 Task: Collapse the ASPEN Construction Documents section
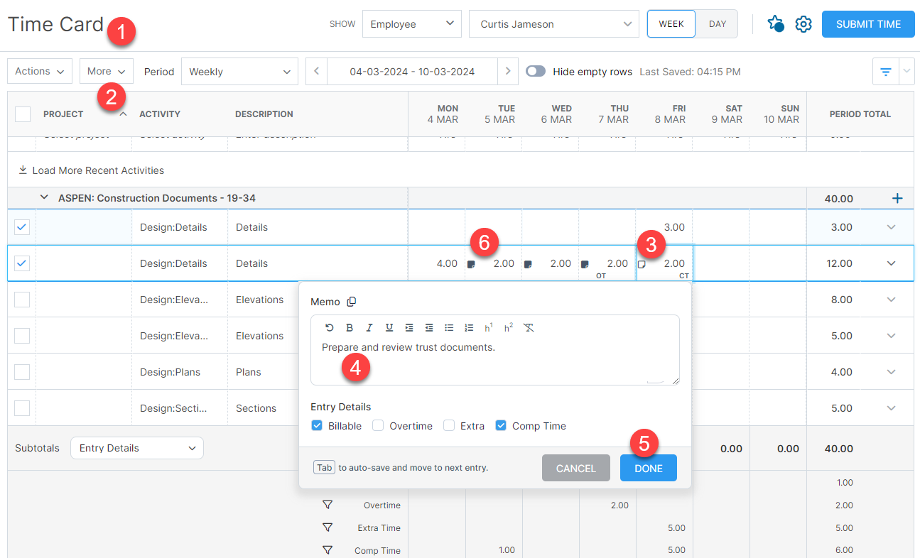[x=44, y=198]
